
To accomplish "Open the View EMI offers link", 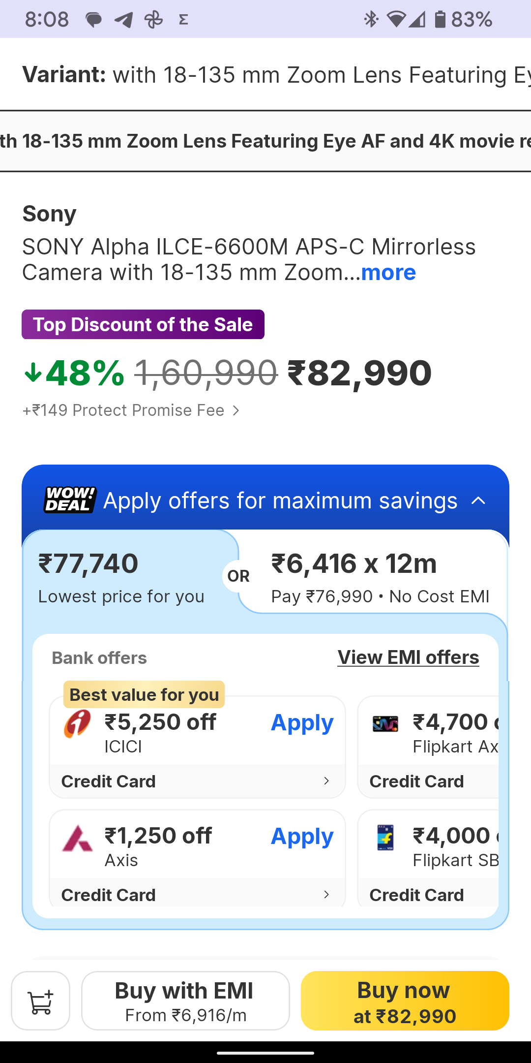I will point(408,657).
